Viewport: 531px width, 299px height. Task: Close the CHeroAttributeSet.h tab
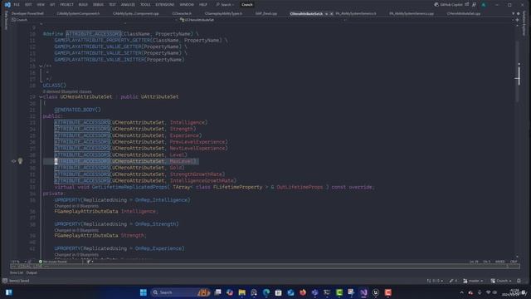(x=331, y=14)
